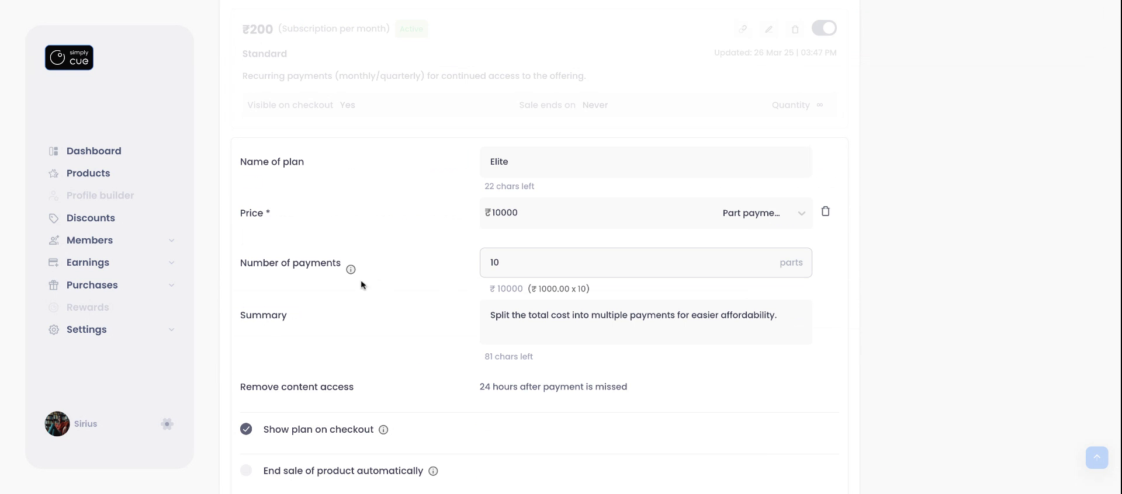Screen dimensions: 1122x494
Task: Open the Products page
Action: coord(88,173)
